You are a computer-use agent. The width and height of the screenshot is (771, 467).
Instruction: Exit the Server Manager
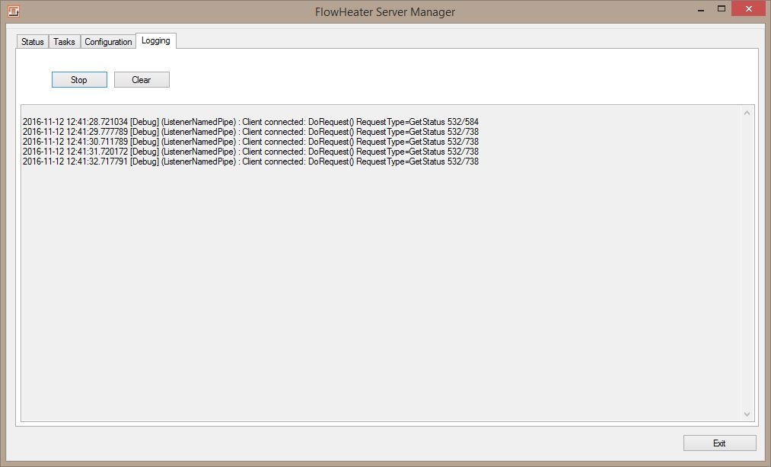(718, 443)
